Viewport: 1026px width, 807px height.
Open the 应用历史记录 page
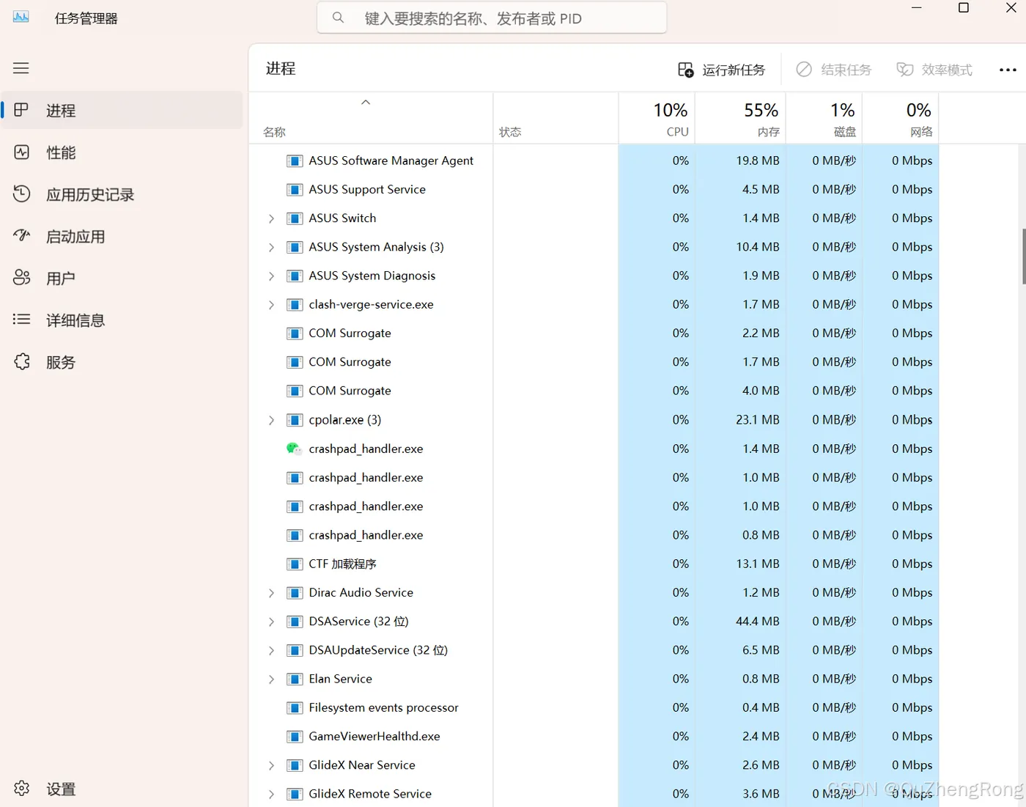click(122, 194)
